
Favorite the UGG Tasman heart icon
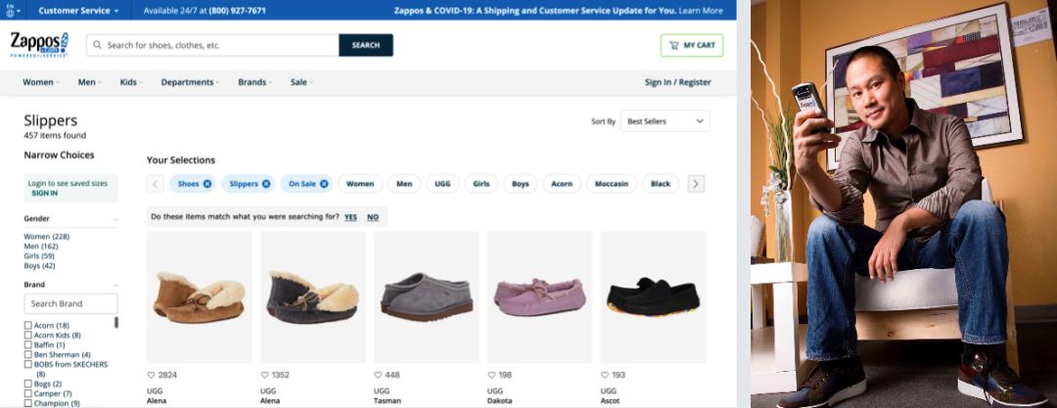coord(378,375)
